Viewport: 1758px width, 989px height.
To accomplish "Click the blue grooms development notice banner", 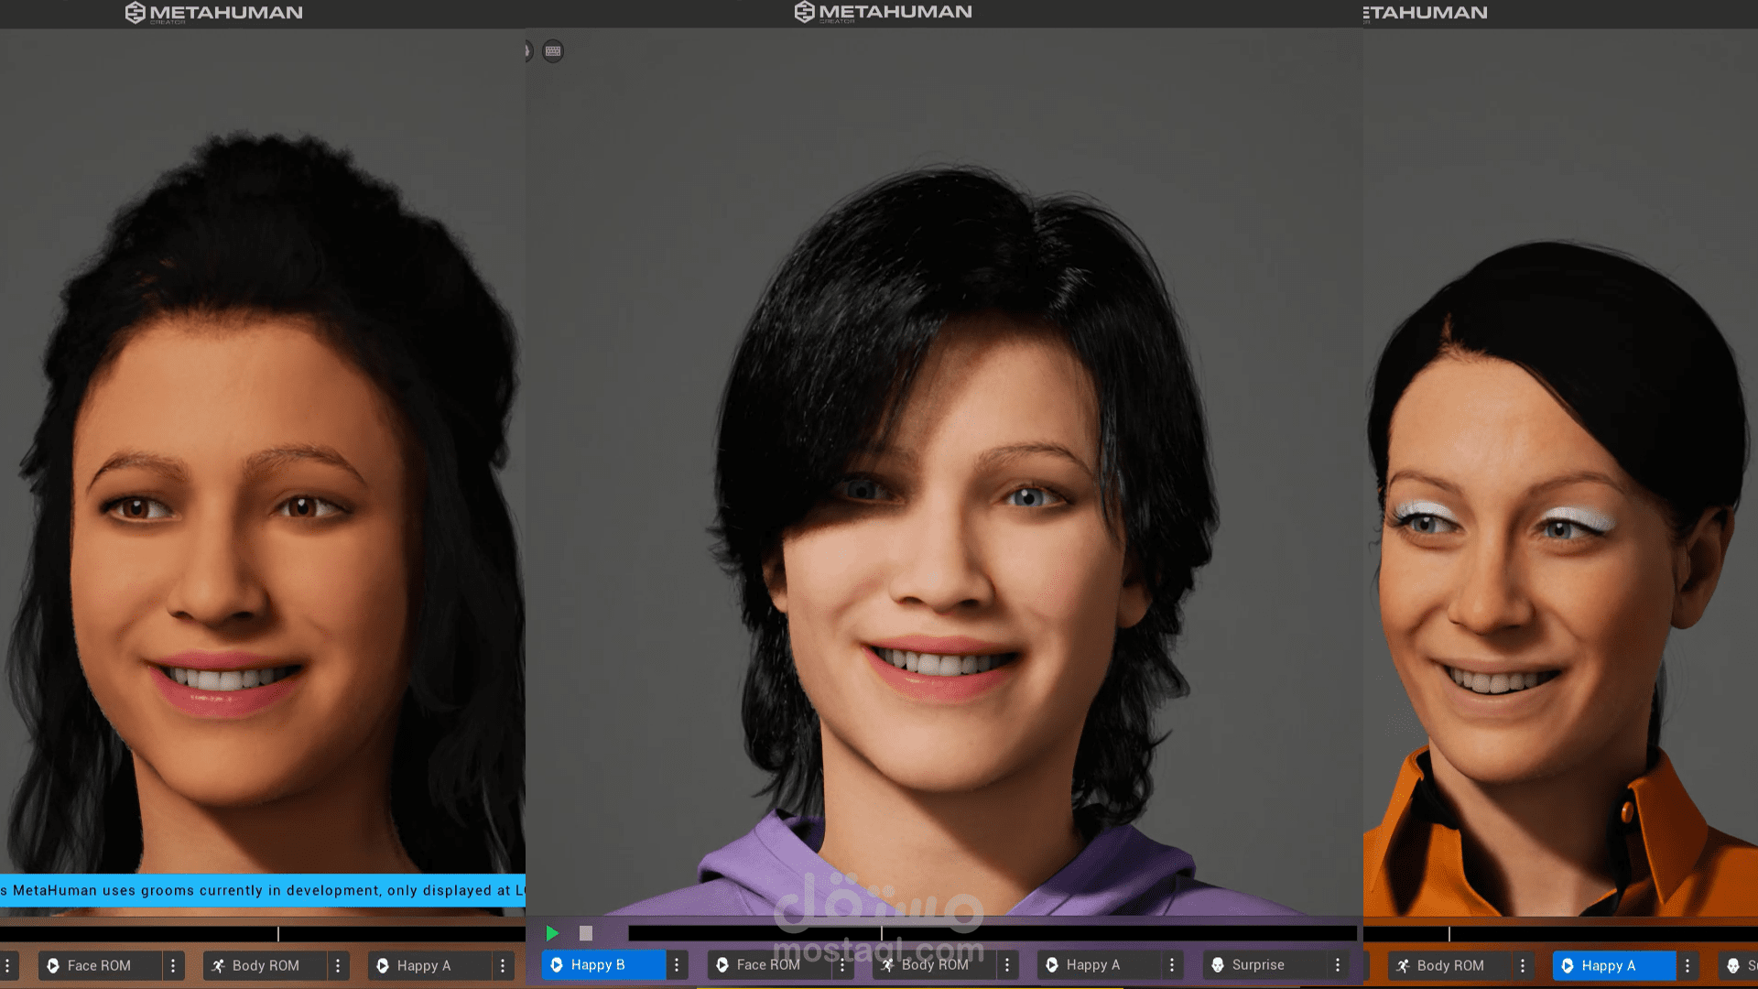I will [263, 890].
